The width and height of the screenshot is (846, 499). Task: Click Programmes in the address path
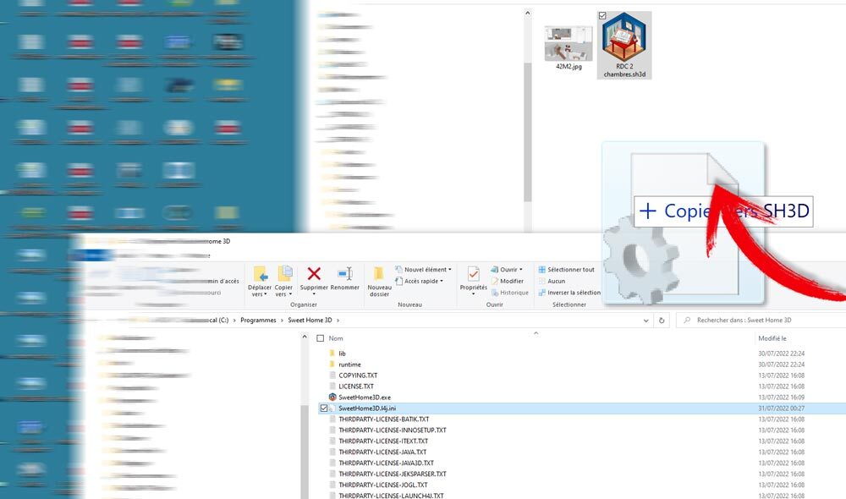coord(258,321)
